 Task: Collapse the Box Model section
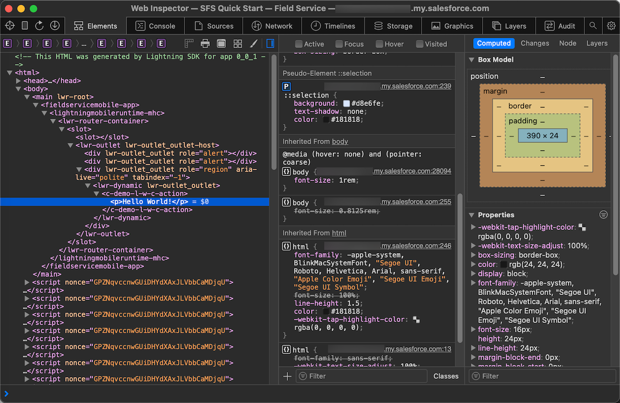click(471, 59)
